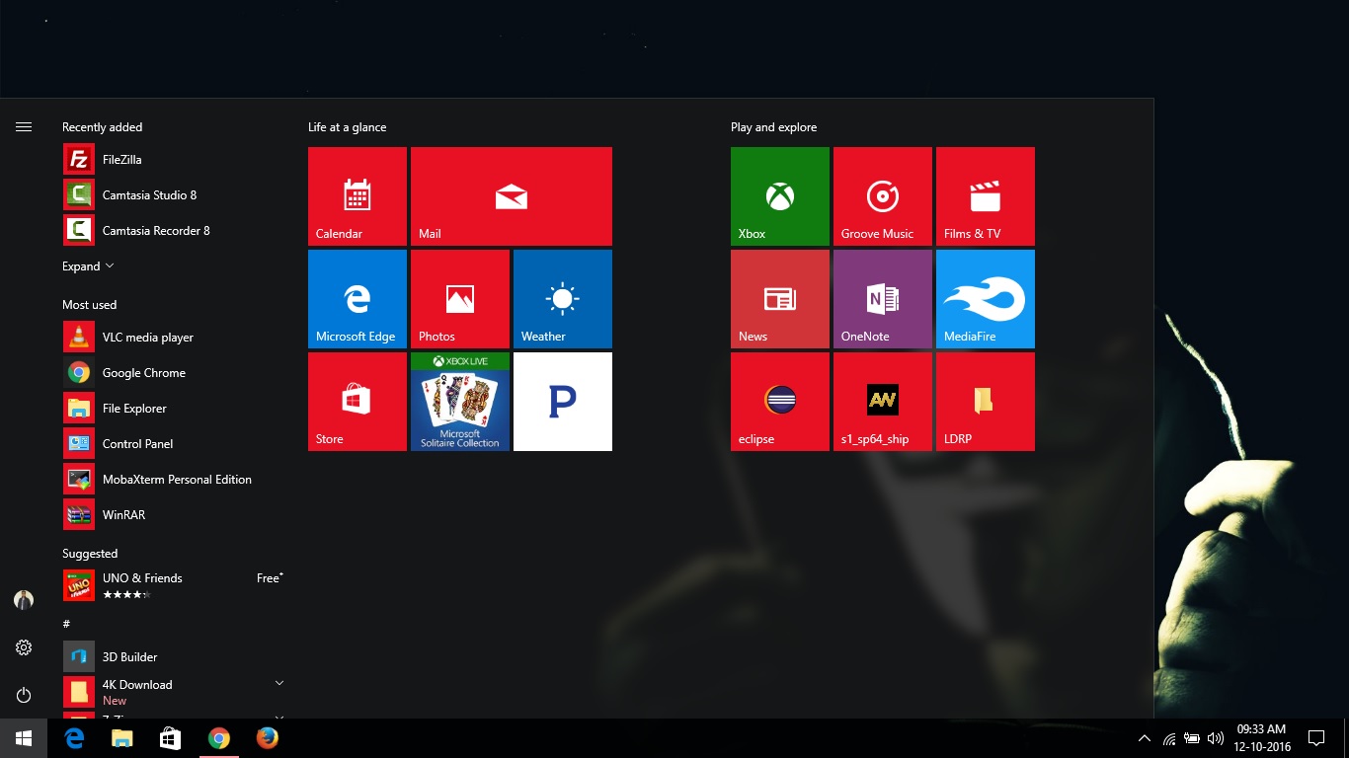This screenshot has height=758, width=1349.
Task: Launch VLC media player from Most used
Action: pos(174,338)
